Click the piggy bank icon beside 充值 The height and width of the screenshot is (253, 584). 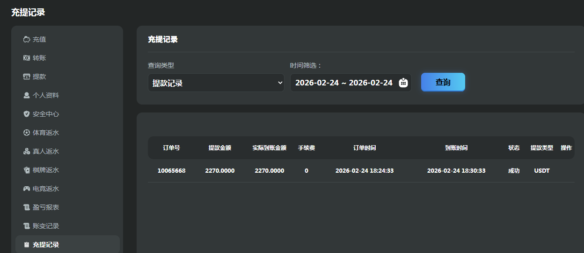coord(27,40)
